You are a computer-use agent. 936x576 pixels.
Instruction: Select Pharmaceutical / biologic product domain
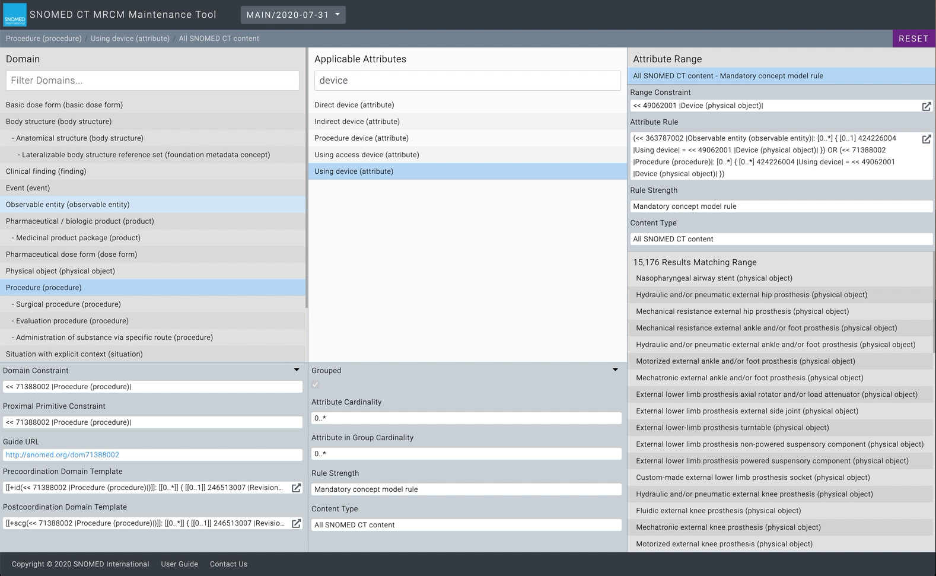click(152, 221)
